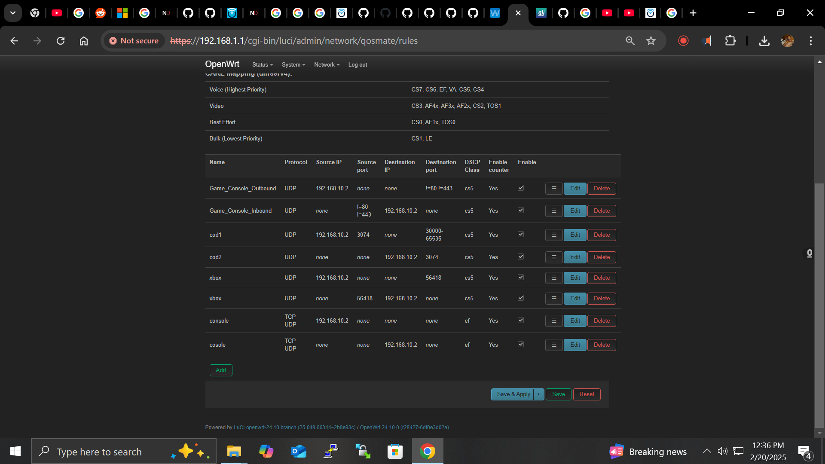Open the Status dropdown

(x=262, y=64)
